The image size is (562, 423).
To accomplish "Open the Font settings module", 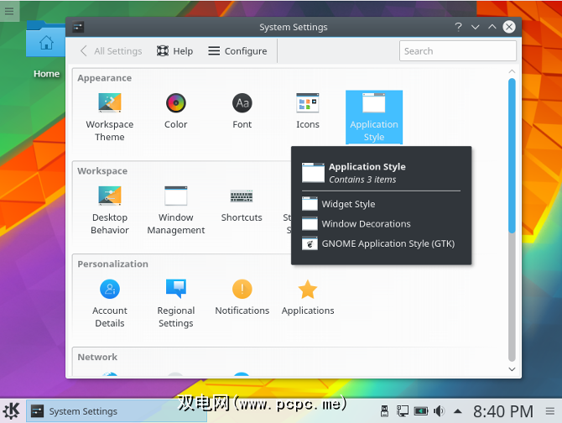I will (242, 111).
